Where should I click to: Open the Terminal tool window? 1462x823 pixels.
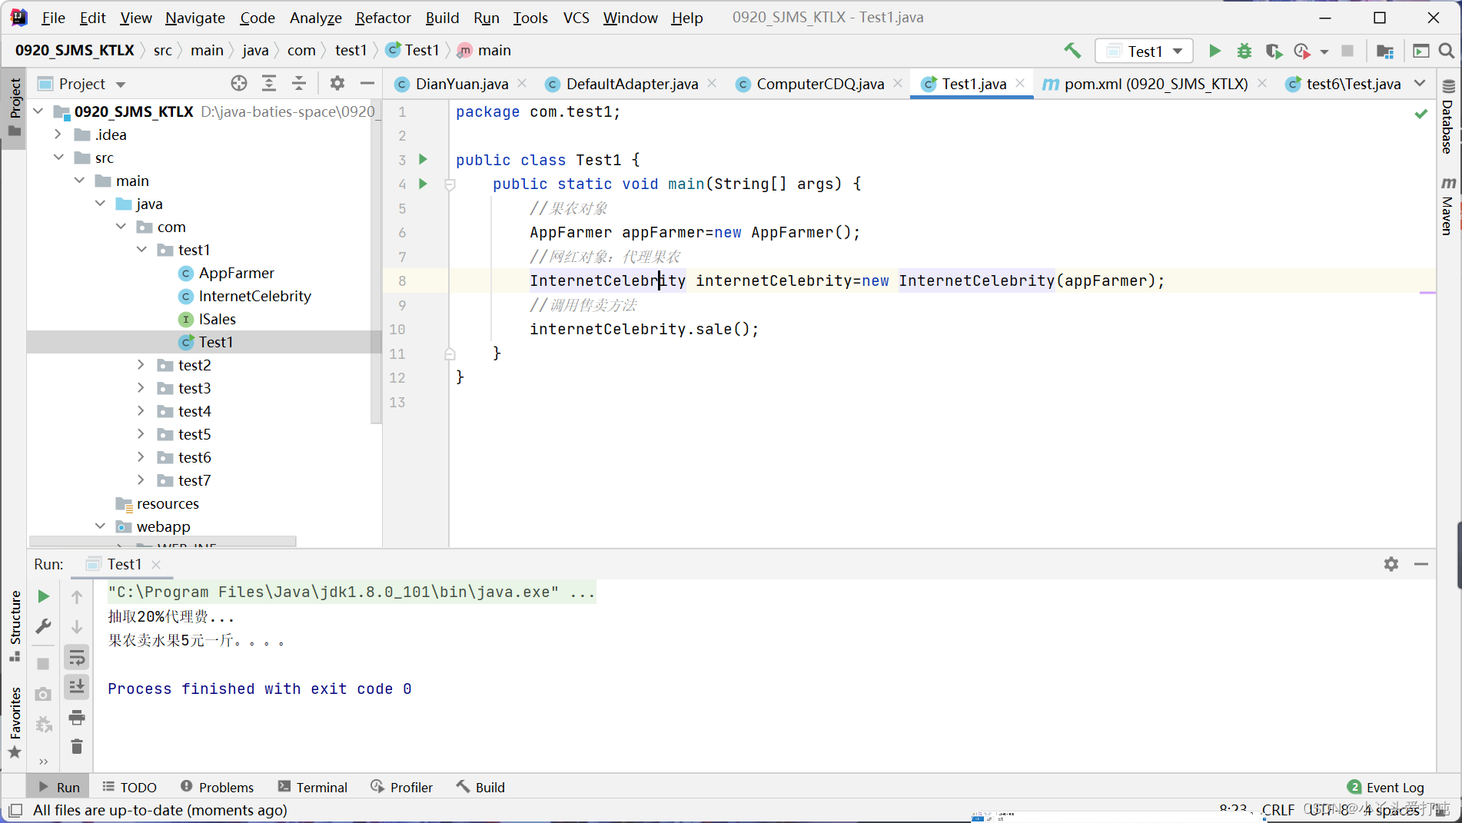pyautogui.click(x=312, y=787)
